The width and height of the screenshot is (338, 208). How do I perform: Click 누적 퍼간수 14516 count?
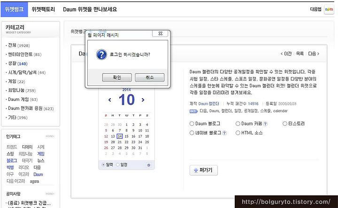pyautogui.click(x=242, y=104)
